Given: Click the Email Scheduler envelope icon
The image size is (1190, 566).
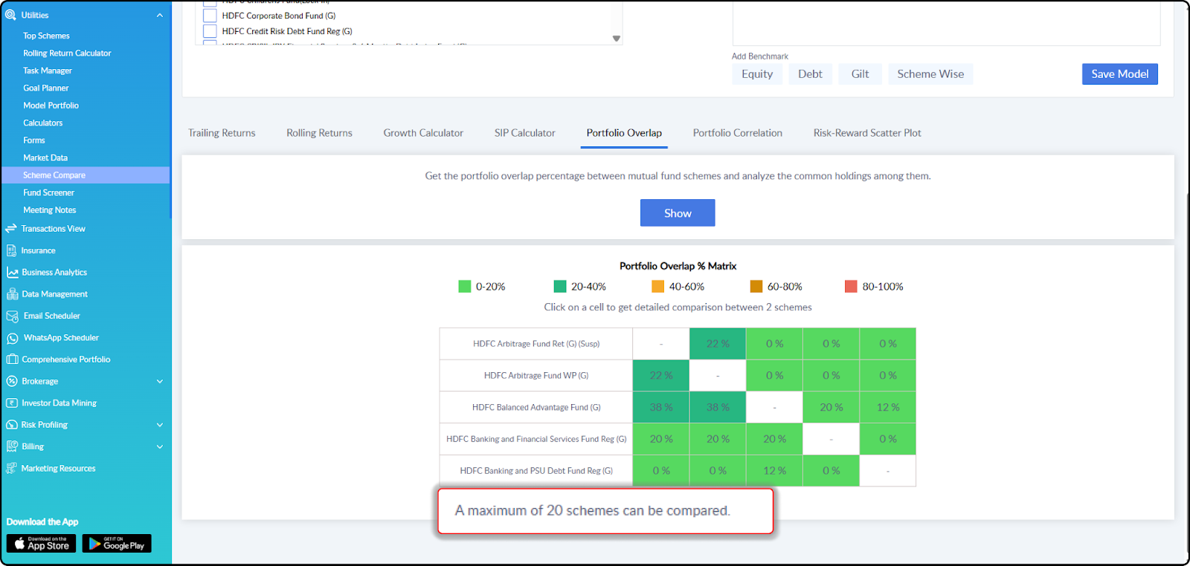Looking at the screenshot, I should point(13,316).
